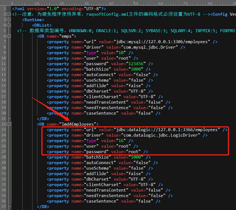Collapse the DBList fold on line 4
This screenshot has width=236, height=210.
(9, 25)
